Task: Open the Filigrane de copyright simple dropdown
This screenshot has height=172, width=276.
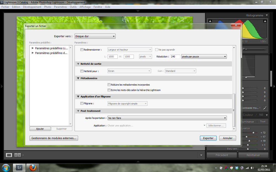Action: [x=128, y=103]
